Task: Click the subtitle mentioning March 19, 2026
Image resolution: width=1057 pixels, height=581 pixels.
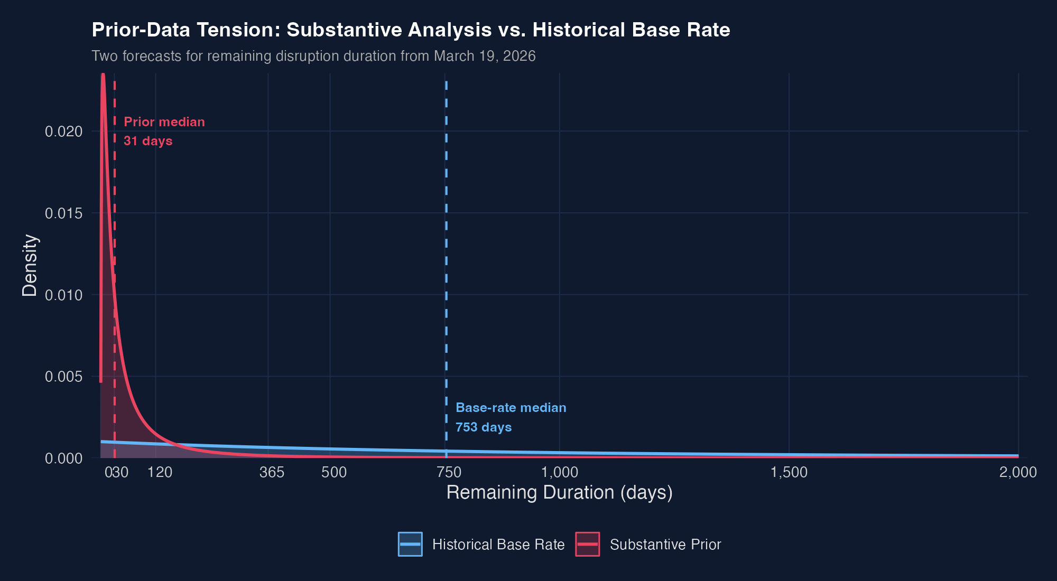Action: tap(313, 56)
